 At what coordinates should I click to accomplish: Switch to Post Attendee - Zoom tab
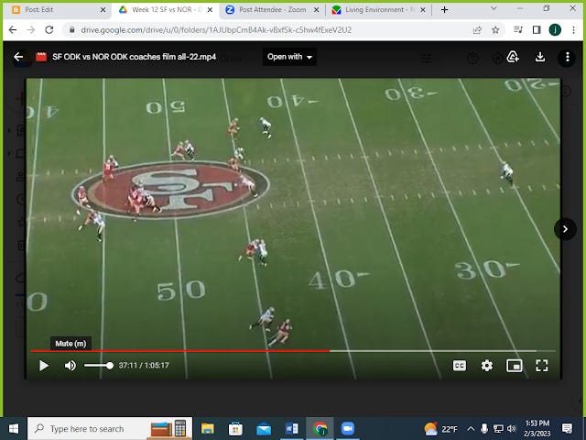click(273, 10)
